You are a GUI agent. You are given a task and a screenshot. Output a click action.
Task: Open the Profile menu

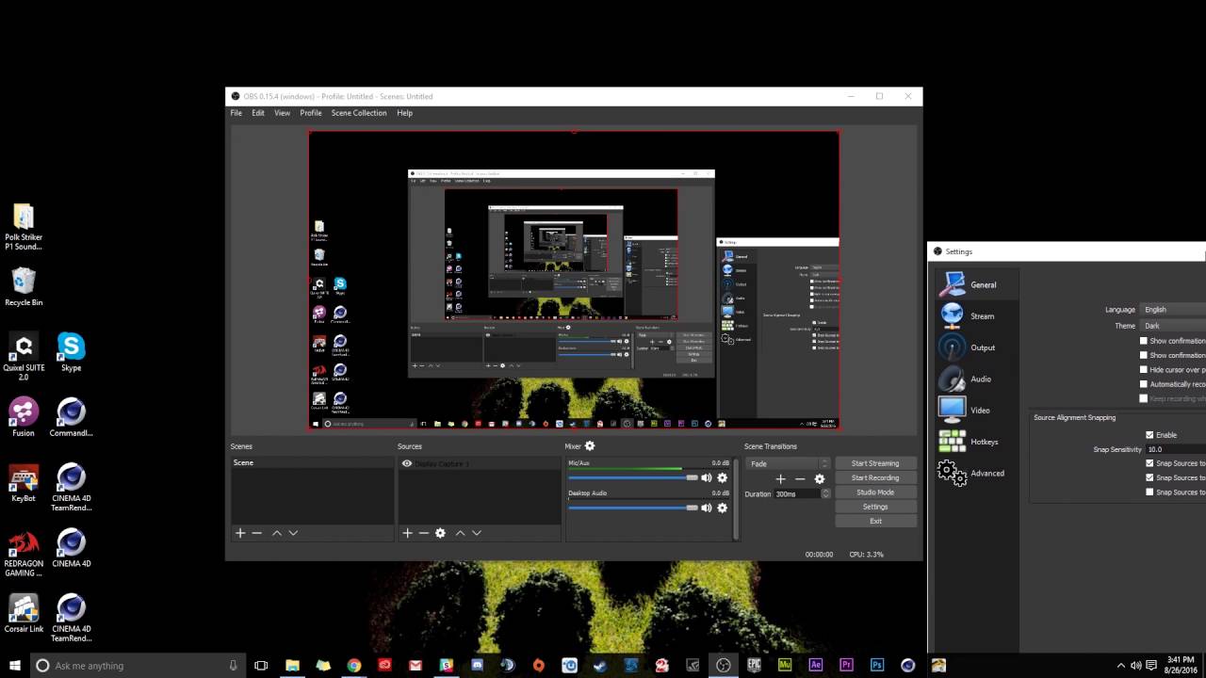click(310, 112)
